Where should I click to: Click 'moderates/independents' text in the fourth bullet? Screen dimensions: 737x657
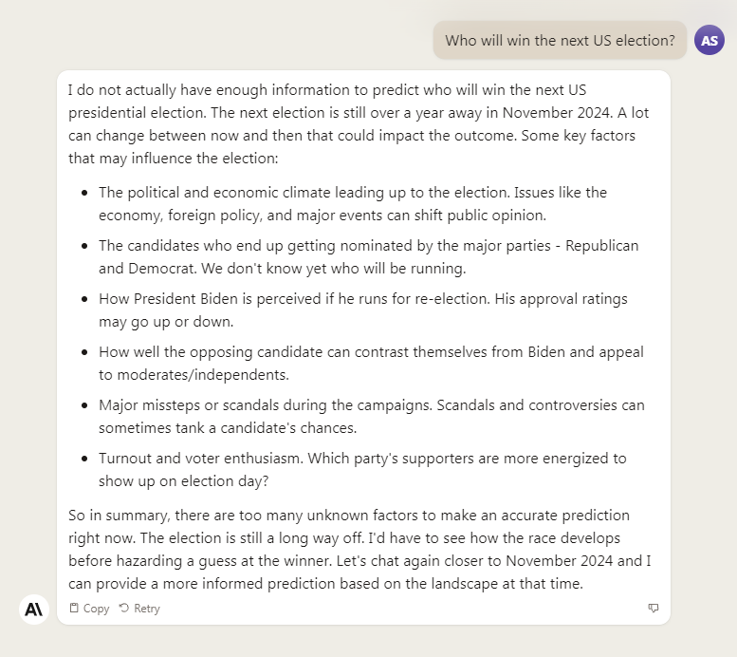pos(203,375)
